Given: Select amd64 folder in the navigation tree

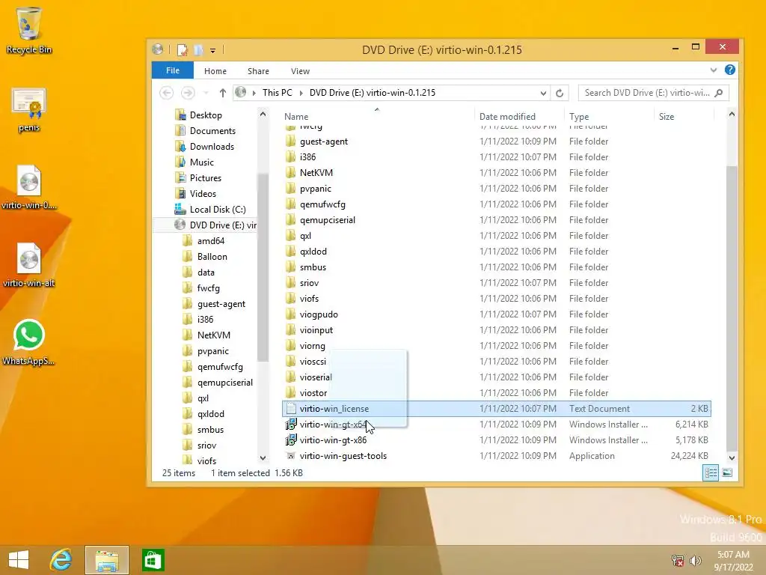Looking at the screenshot, I should [210, 240].
